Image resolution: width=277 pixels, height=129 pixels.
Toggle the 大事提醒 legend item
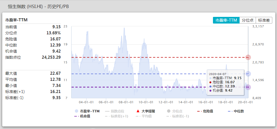(x=146, y=111)
